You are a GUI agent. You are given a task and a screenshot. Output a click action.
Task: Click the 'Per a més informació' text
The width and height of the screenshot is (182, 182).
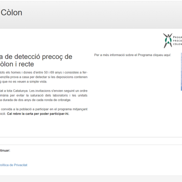[132, 55]
